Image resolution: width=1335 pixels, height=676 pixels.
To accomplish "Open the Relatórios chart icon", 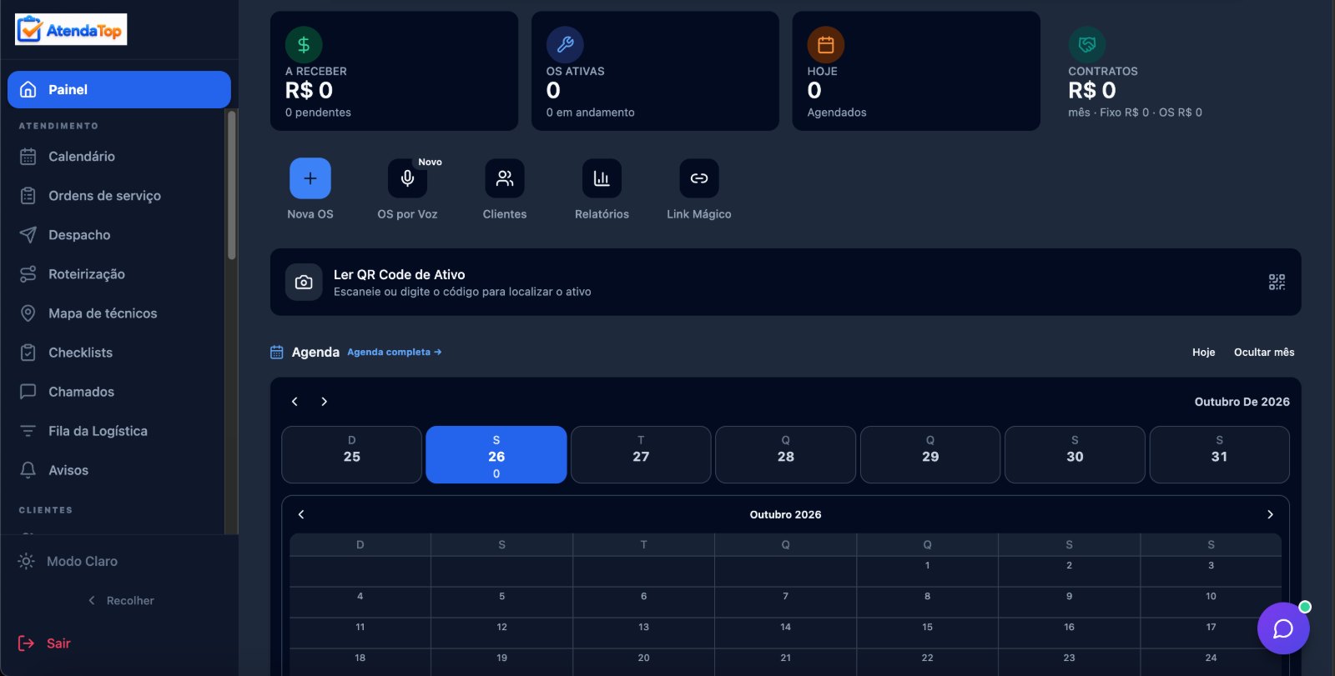I will [x=602, y=178].
